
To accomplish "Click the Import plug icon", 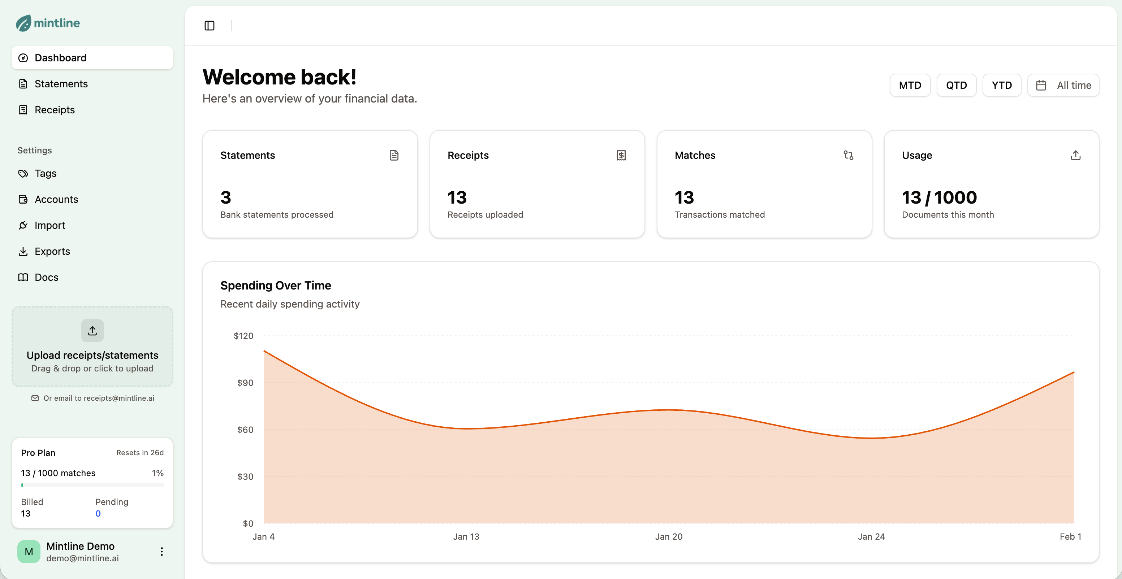I will click(23, 226).
